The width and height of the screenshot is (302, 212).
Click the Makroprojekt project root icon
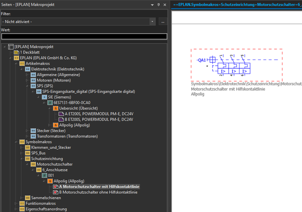click(11, 47)
